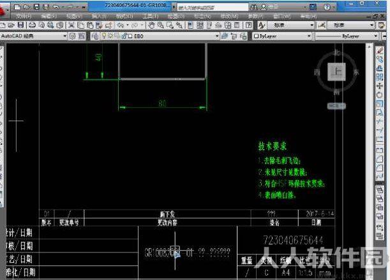
Task: Select the Zoom Realtime magnifier tool
Action: (161, 25)
